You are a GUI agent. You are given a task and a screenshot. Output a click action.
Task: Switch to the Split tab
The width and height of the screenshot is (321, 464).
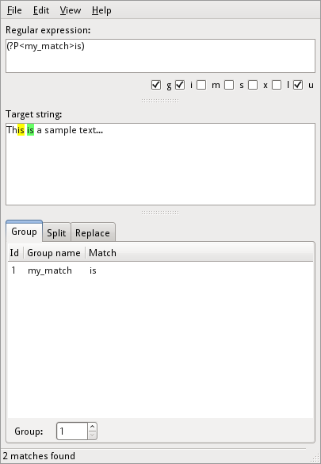coord(56,233)
